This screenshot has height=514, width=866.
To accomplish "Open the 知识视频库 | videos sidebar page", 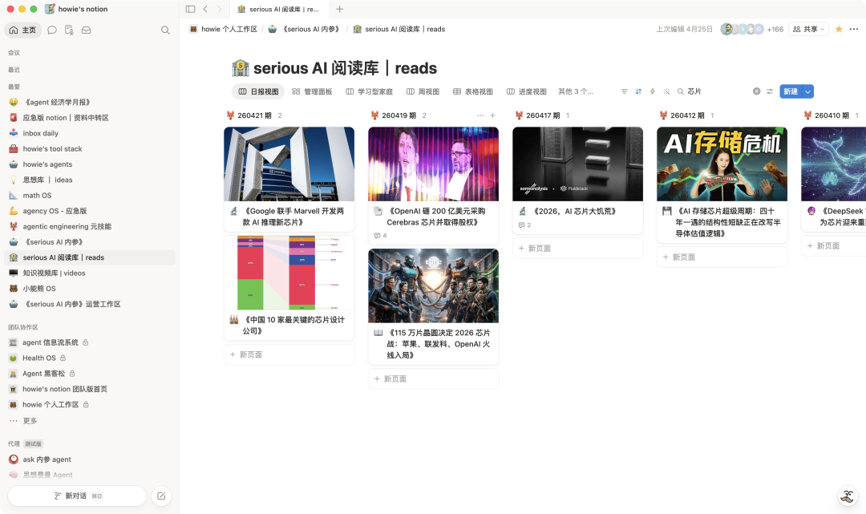I will [90, 273].
